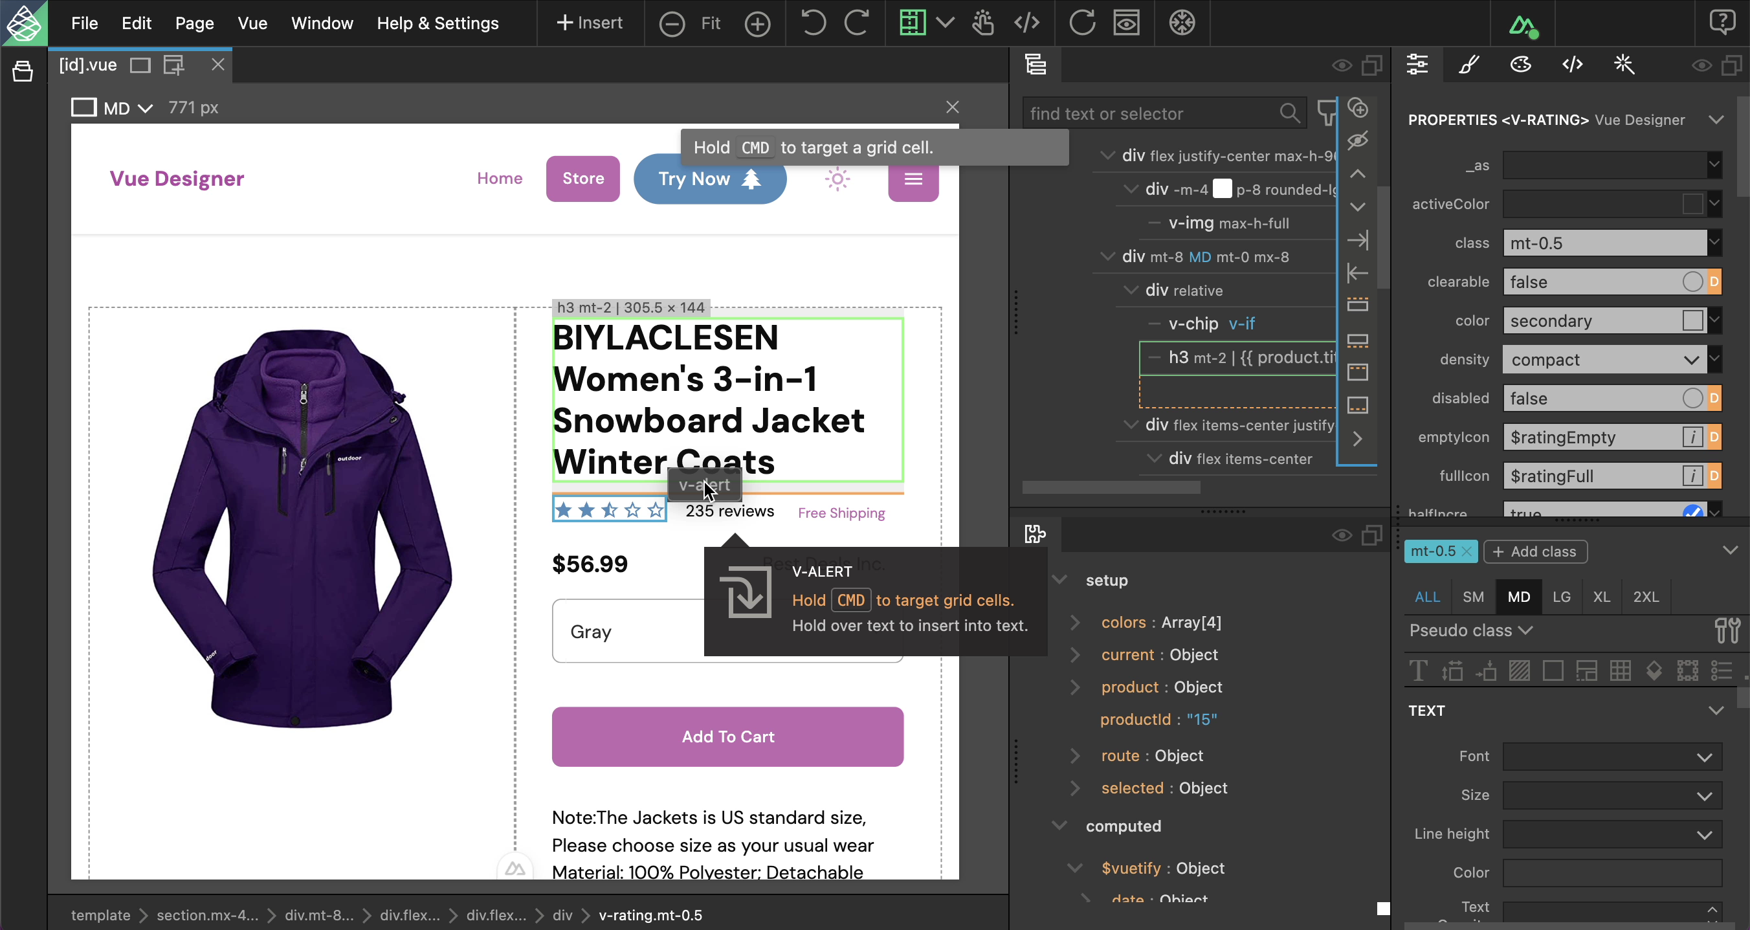Viewport: 1750px width, 930px height.
Task: Open the Help & Settings menu
Action: click(437, 23)
